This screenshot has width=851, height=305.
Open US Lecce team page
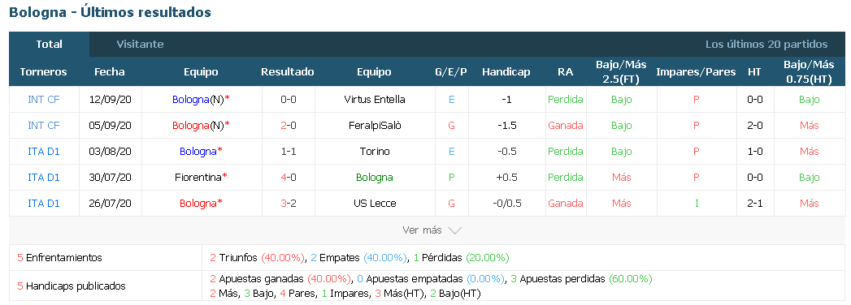375,204
